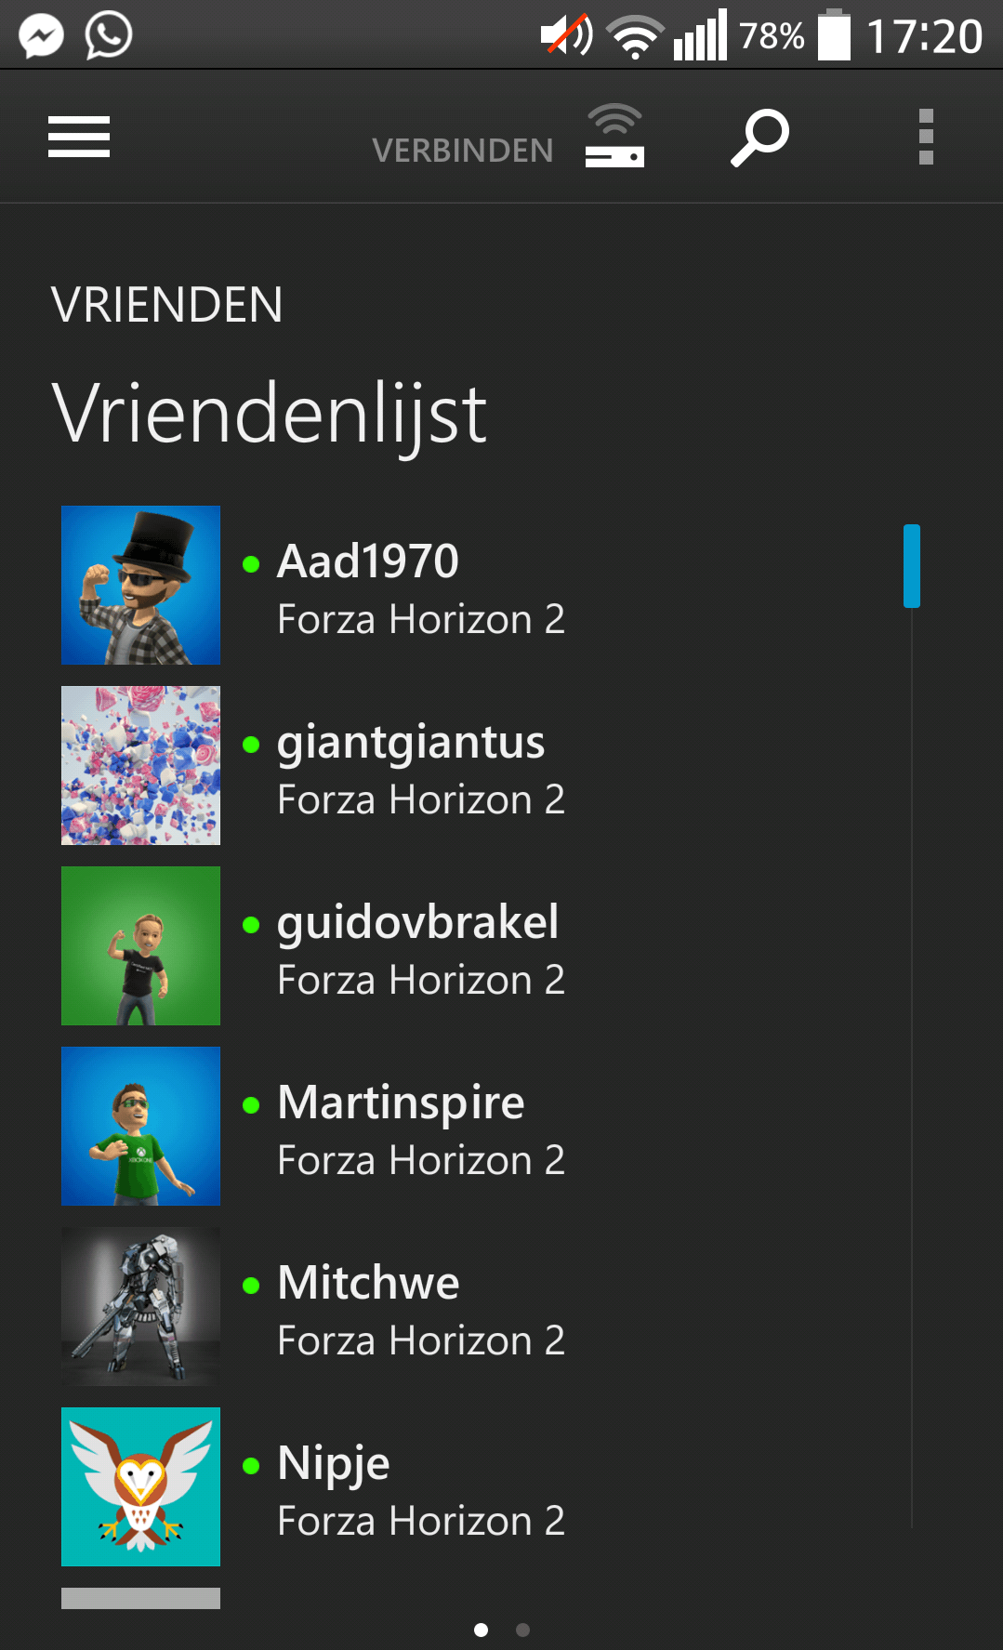Select Mitchwe in friends list
1003x1650 pixels.
coord(368,1283)
